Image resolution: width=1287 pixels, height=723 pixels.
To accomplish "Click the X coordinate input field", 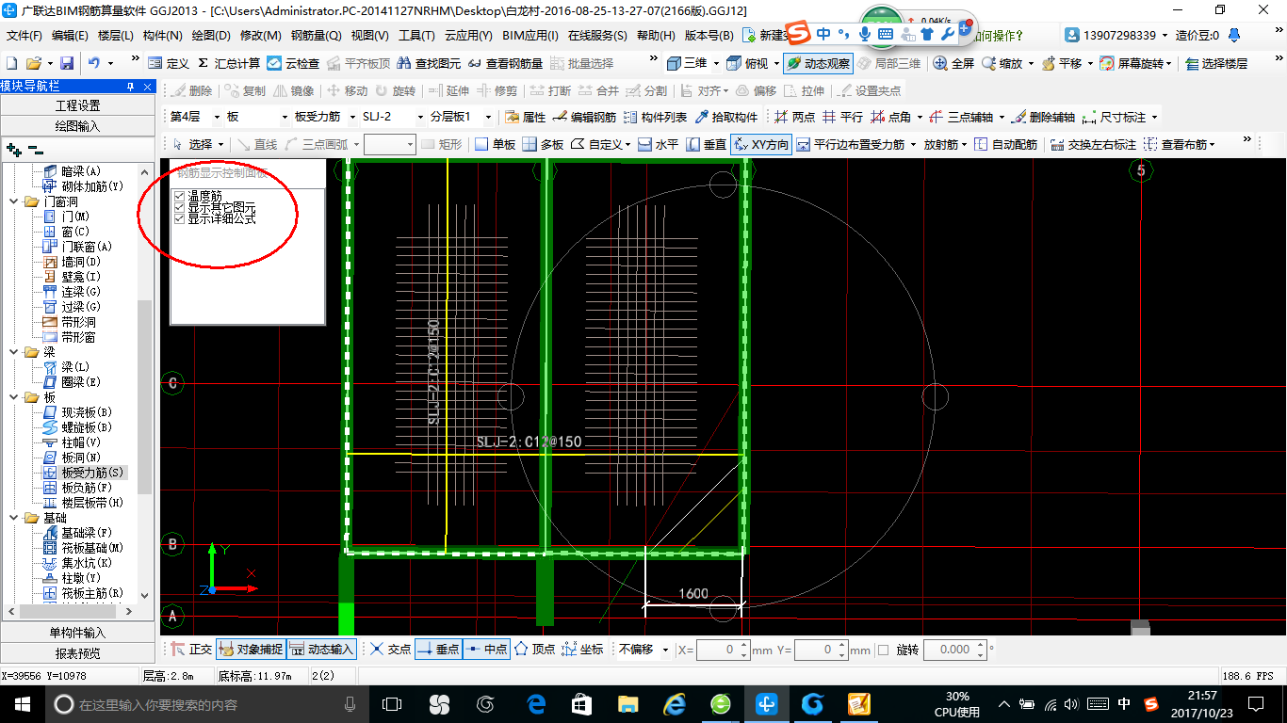I will click(x=716, y=650).
